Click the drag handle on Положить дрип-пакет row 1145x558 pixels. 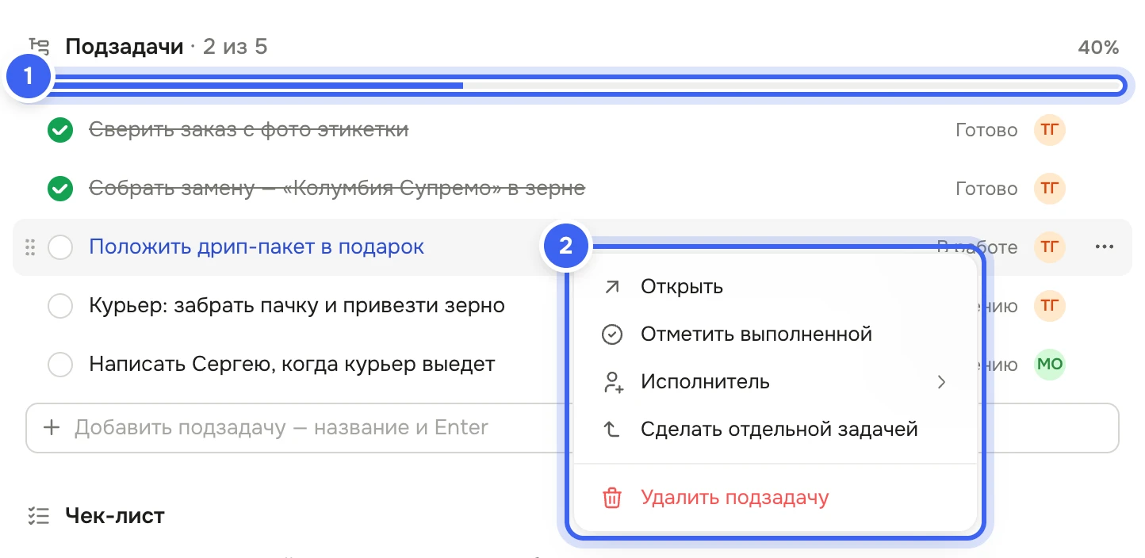[31, 247]
